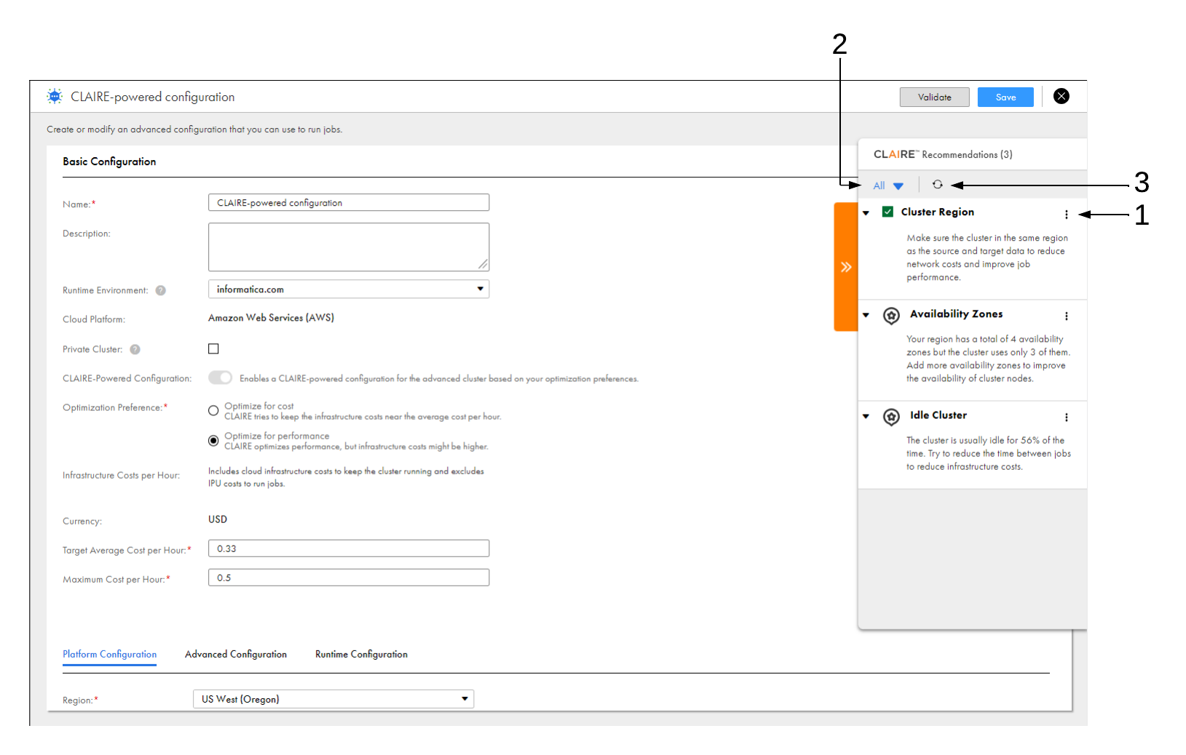Image resolution: width=1186 pixels, height=755 pixels.
Task: Click into the Description text area
Action: [349, 247]
